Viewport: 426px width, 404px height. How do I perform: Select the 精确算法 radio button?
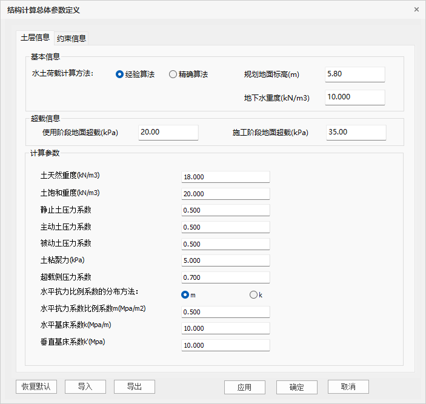point(173,75)
